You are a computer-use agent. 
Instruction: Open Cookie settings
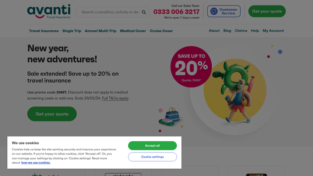(x=152, y=157)
